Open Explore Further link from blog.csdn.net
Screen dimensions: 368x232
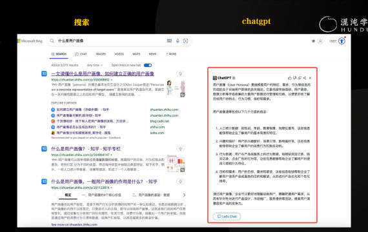92,121
